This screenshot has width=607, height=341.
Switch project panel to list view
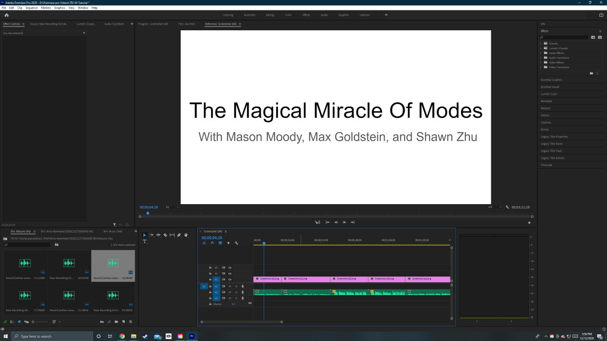[12, 322]
